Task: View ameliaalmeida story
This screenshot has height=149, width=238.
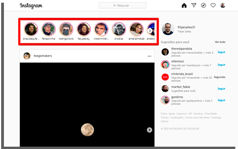Action: [x=136, y=29]
